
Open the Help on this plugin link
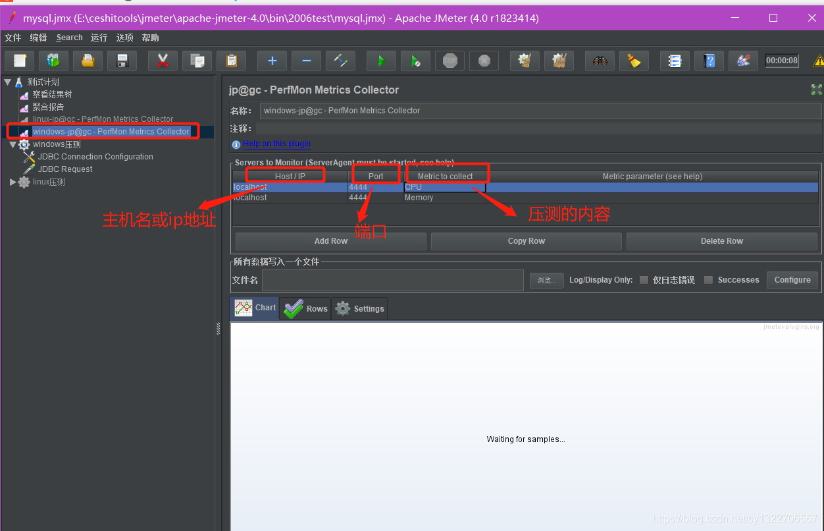276,144
